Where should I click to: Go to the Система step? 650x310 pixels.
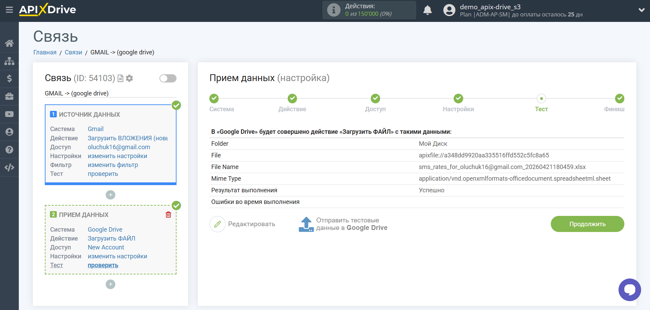tap(222, 103)
